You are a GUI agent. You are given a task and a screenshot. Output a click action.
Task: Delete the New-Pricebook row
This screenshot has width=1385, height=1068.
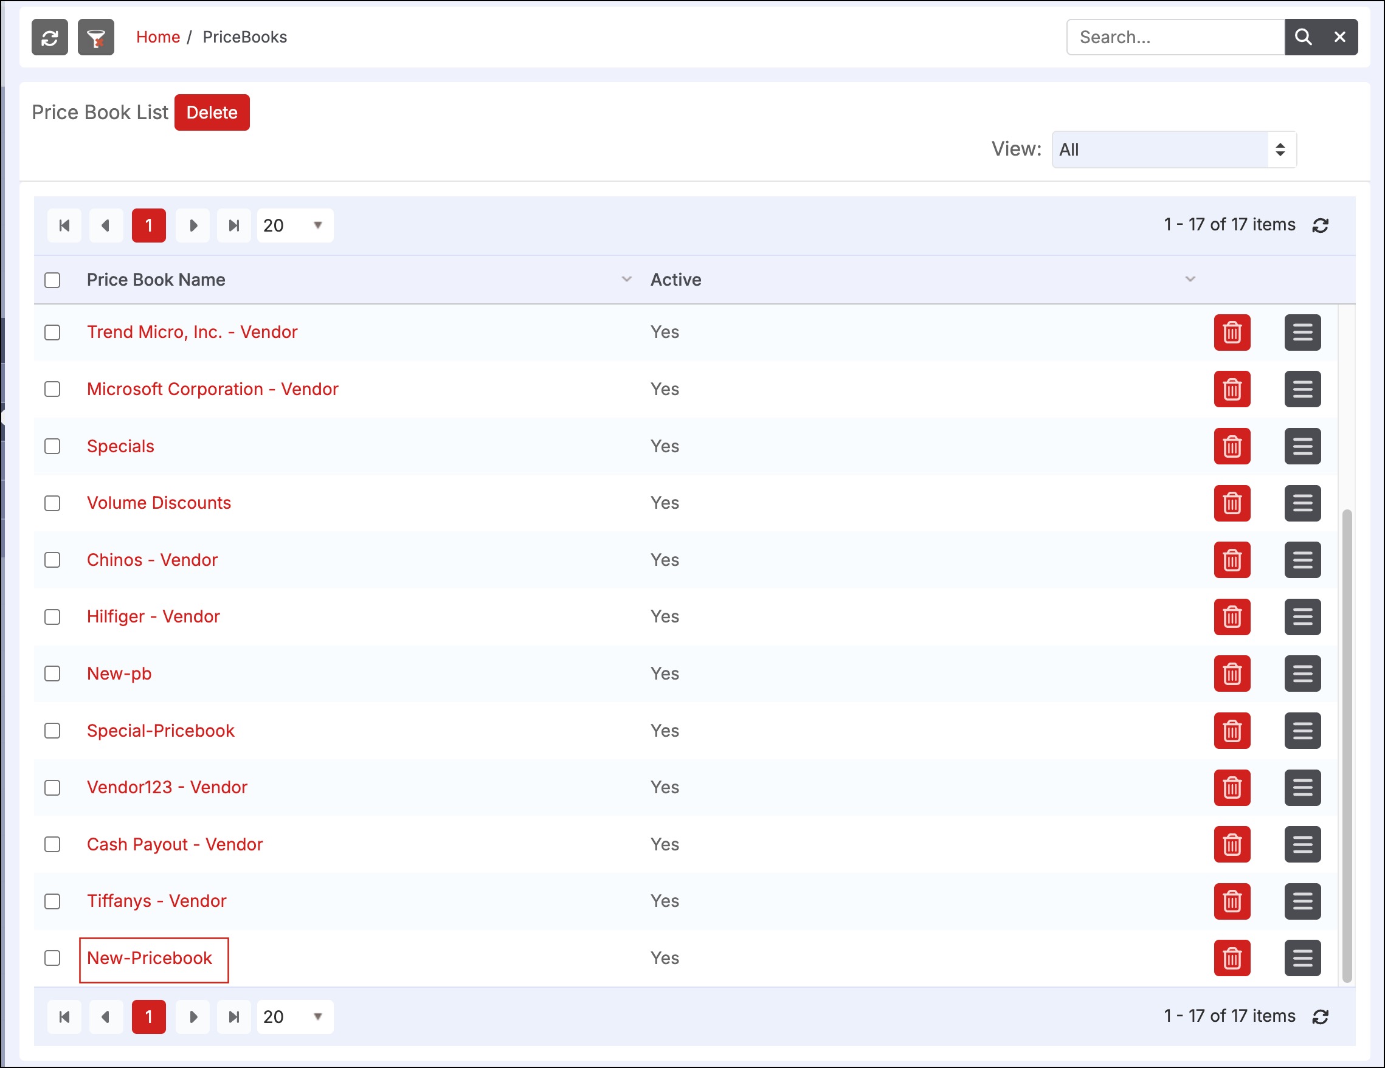pos(1232,959)
